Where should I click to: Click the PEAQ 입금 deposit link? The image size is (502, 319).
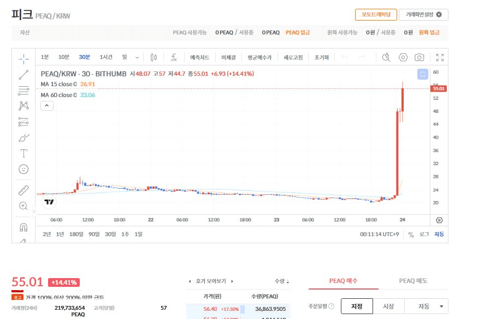[x=298, y=33]
